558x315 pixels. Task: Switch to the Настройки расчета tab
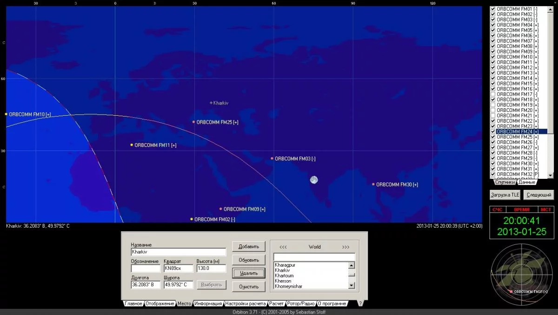tap(246, 303)
